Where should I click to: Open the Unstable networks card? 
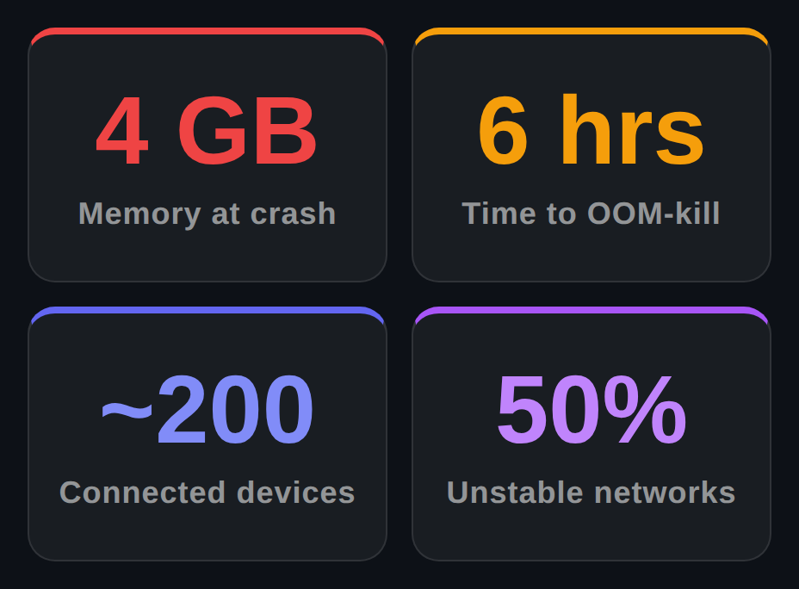click(x=592, y=434)
